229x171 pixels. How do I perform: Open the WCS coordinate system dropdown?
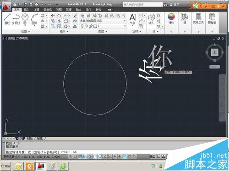[214, 67]
